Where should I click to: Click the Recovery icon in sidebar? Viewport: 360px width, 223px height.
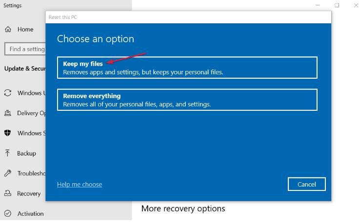[8, 193]
